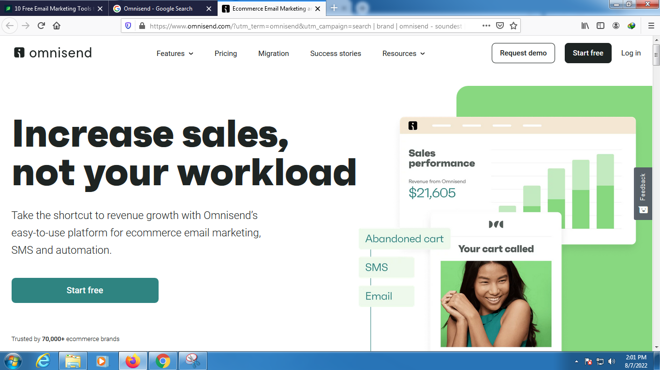Click the page vertical scrollbar thumb
The width and height of the screenshot is (660, 370).
coord(656,55)
